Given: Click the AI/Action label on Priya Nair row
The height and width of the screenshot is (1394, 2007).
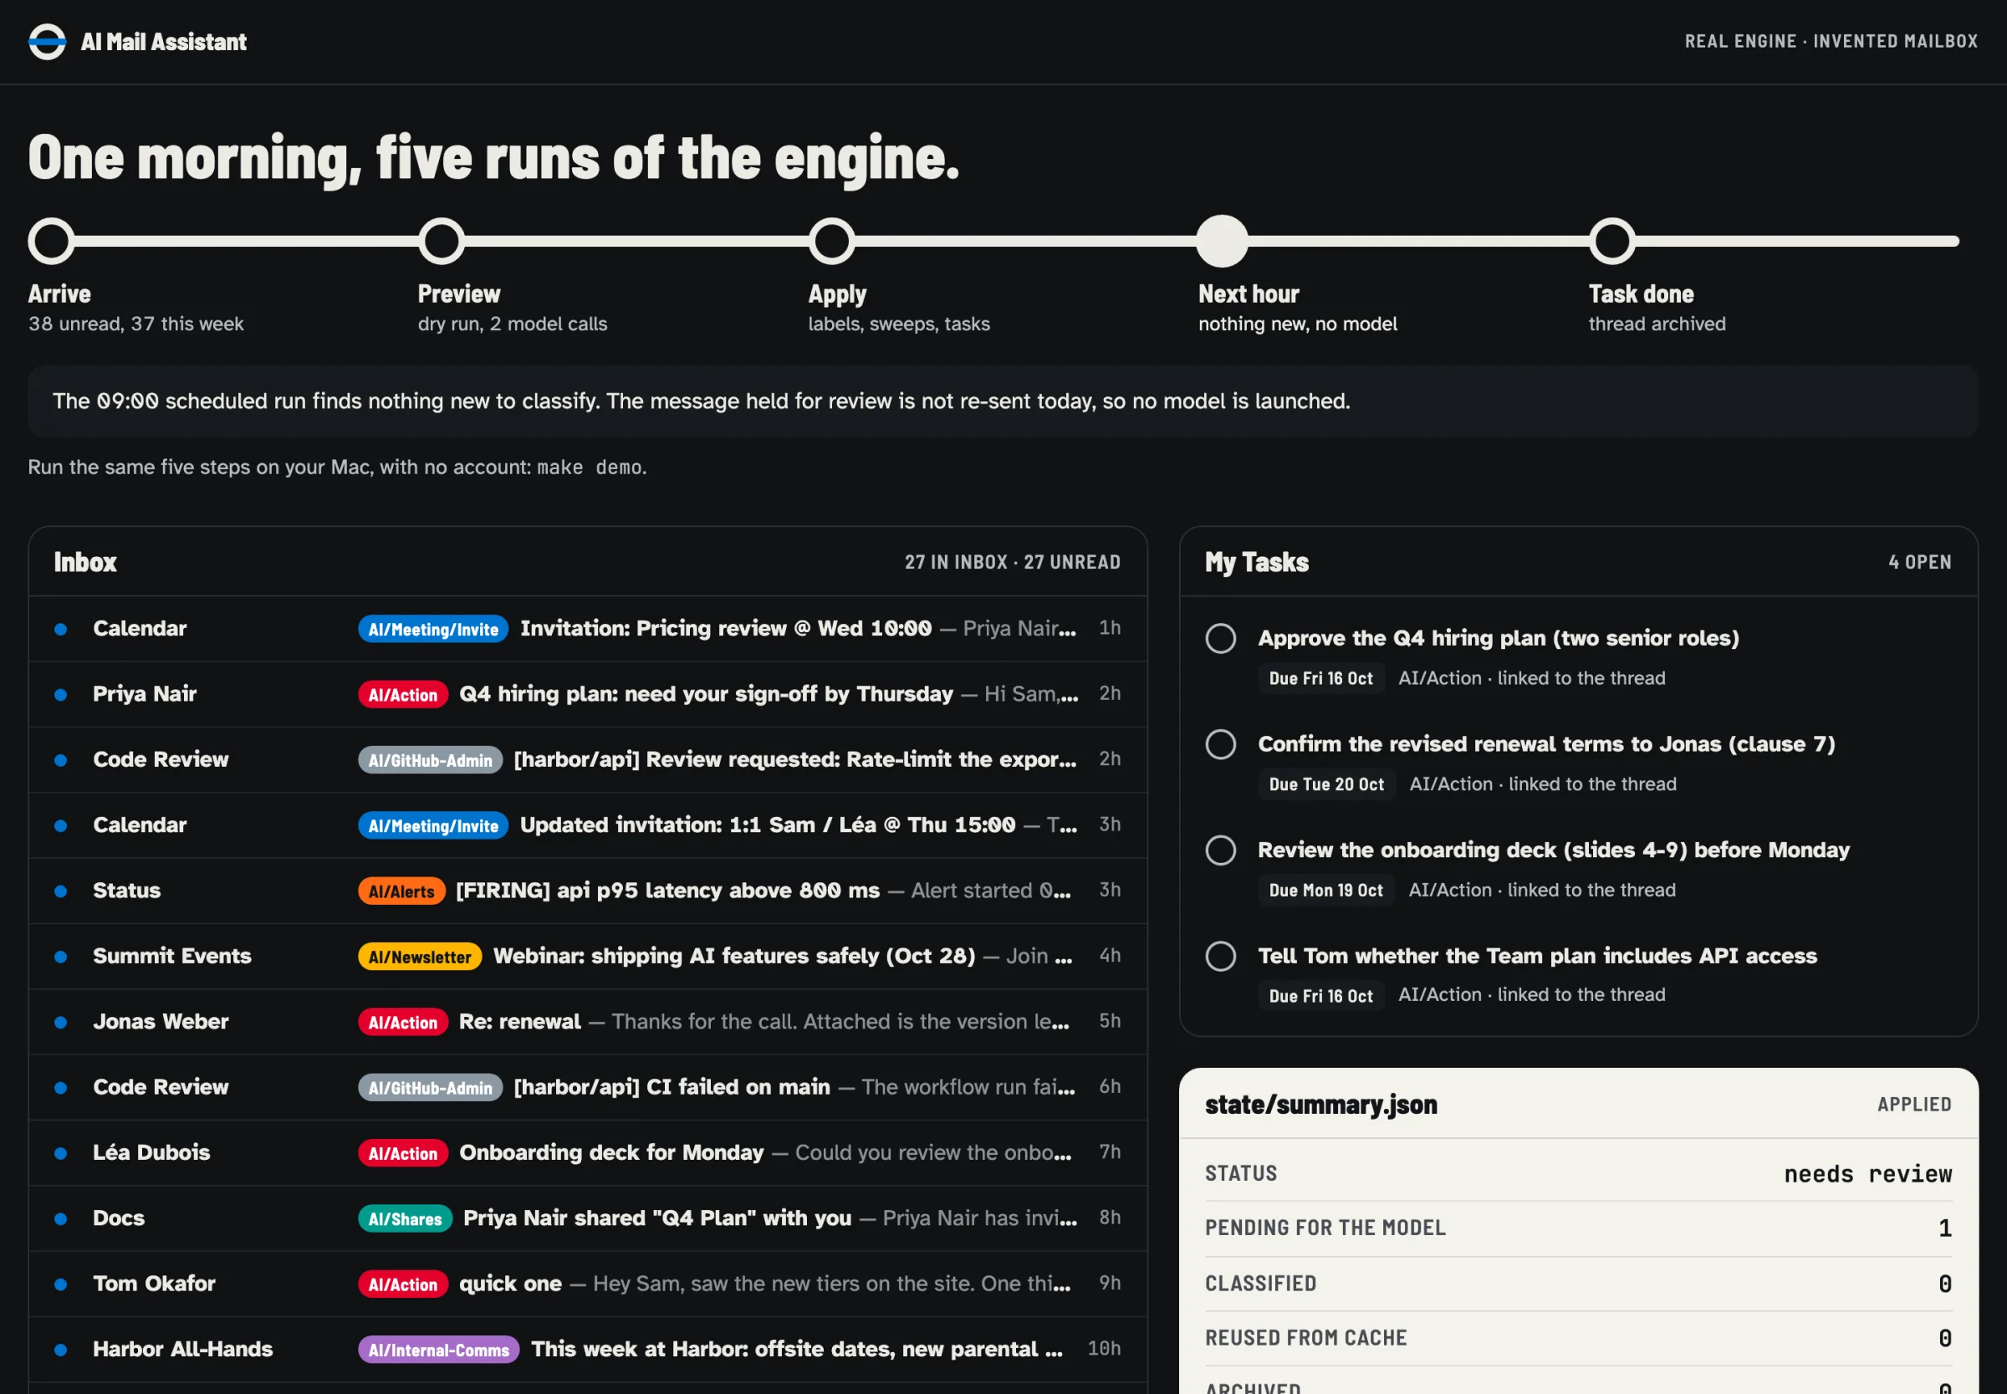Looking at the screenshot, I should 402,694.
